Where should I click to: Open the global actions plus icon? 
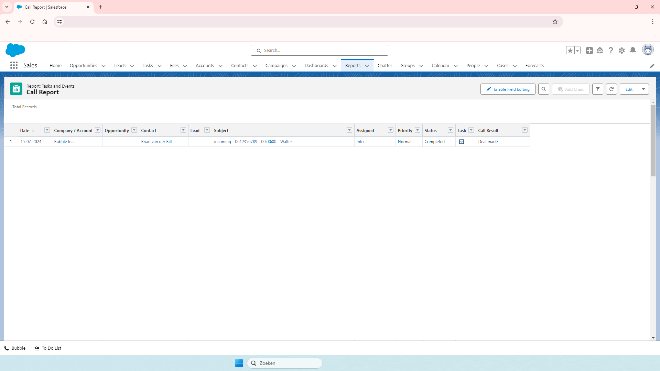coord(589,51)
